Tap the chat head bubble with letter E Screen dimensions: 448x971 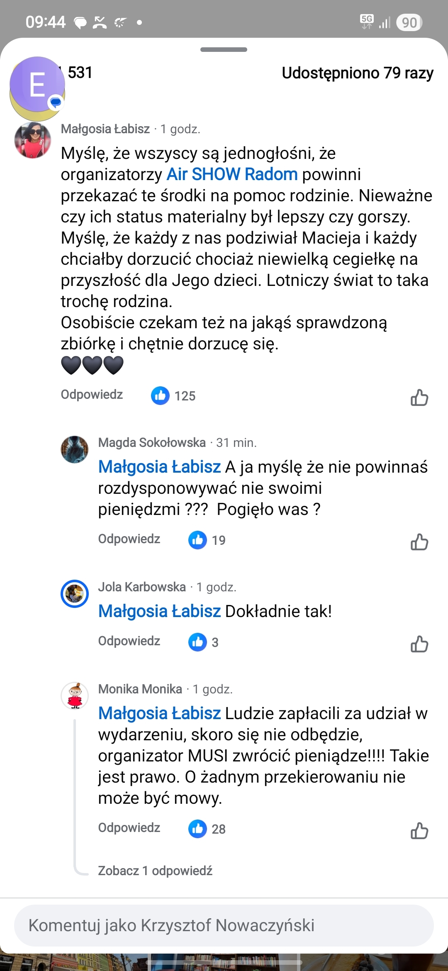point(37,84)
